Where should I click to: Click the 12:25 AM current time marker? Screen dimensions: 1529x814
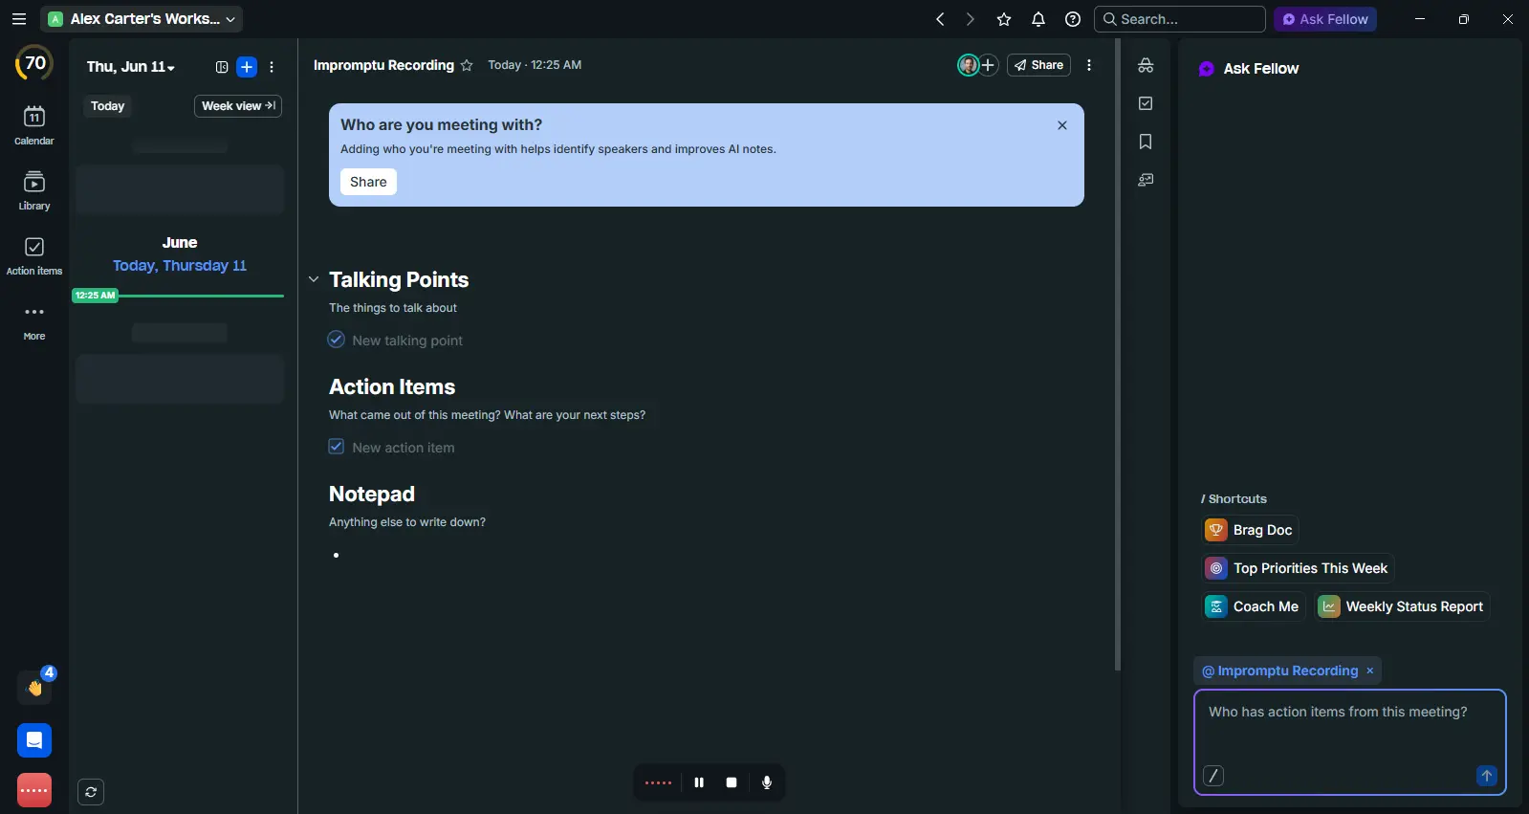coord(95,296)
